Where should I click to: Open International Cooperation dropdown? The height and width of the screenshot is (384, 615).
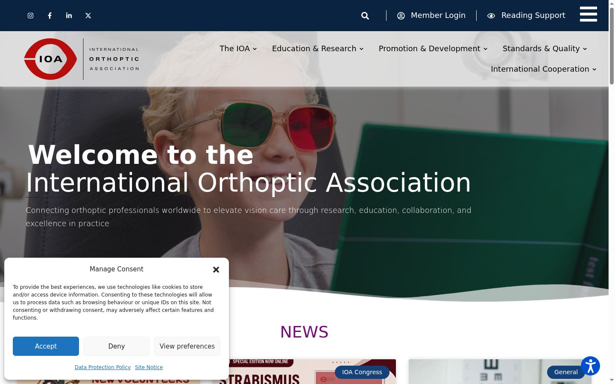point(544,69)
